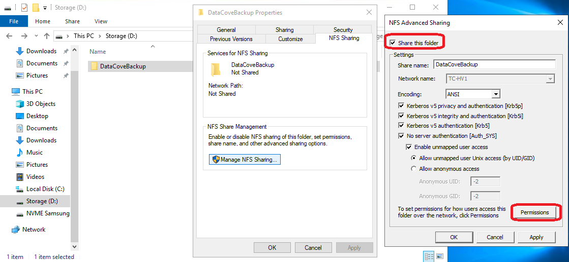Open the recent locations chevron in Explorer
This screenshot has height=262, width=569.
35,36
